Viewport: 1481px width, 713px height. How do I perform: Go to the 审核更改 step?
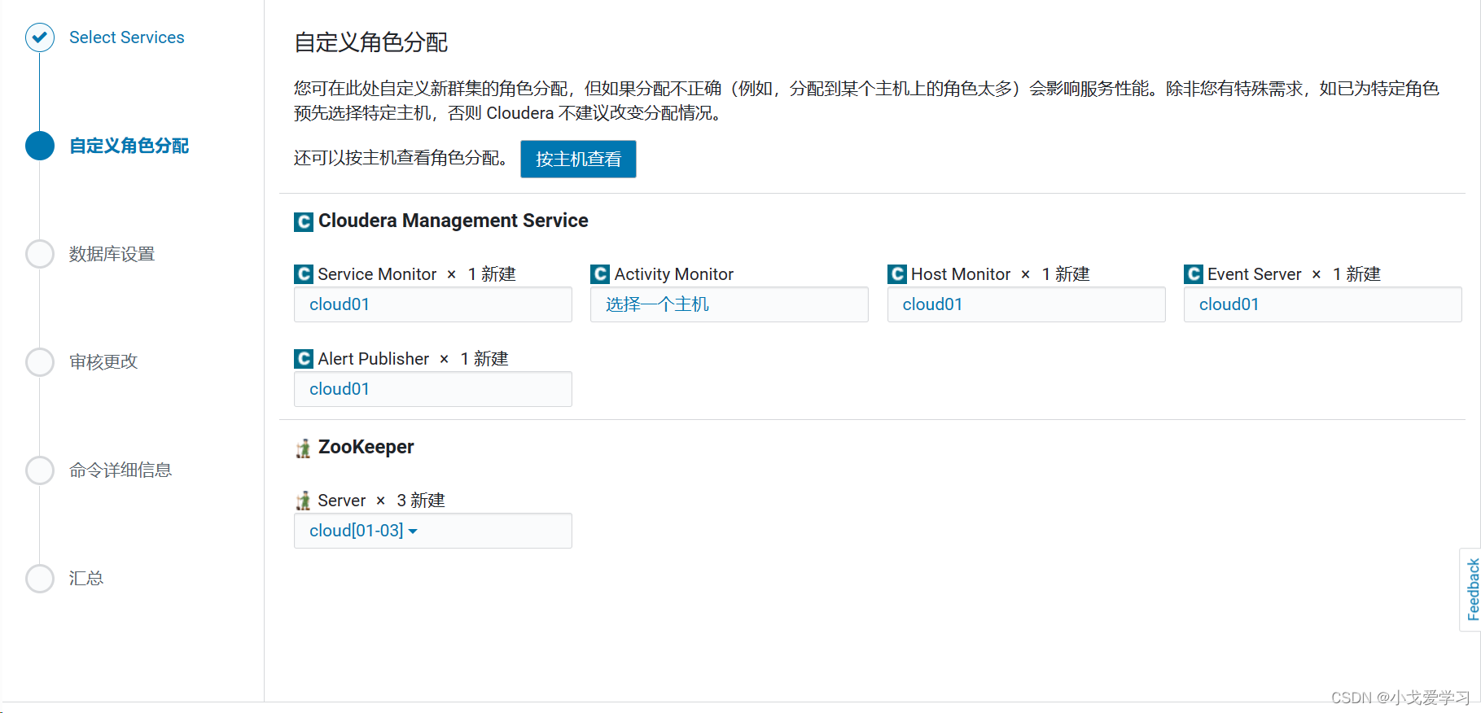(103, 362)
